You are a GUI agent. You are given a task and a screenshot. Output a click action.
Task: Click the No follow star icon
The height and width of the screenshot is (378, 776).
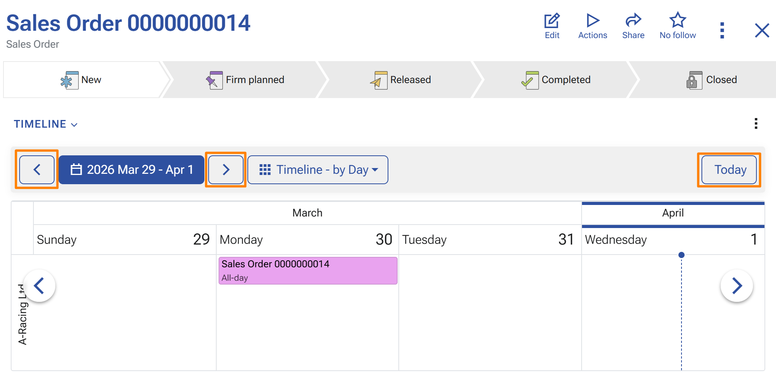(677, 20)
